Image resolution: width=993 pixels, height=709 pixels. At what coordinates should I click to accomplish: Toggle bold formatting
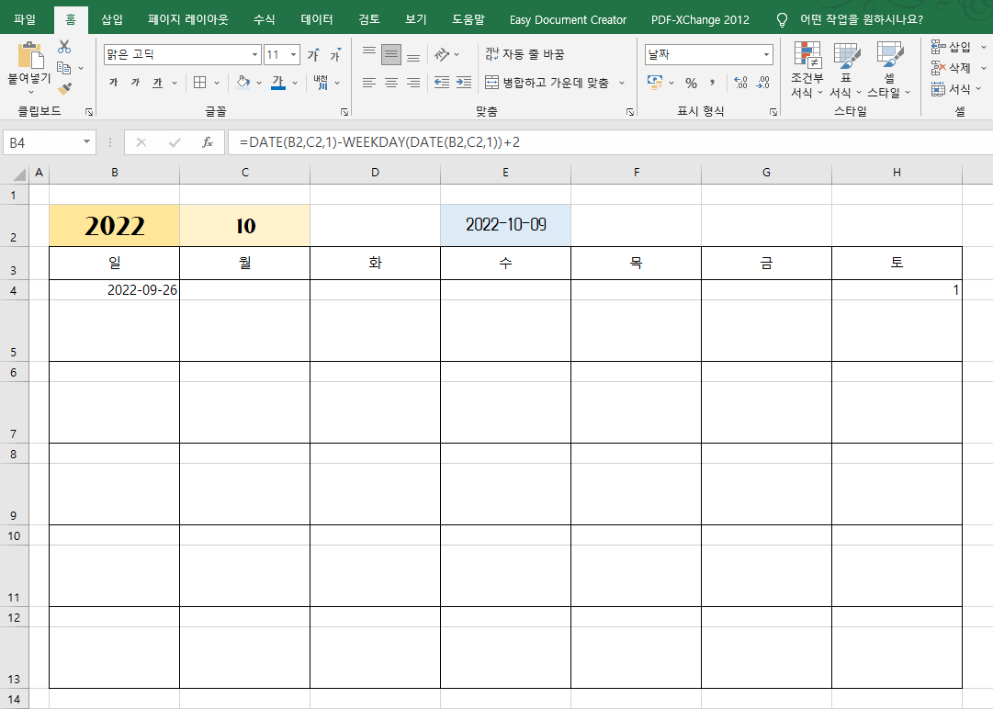click(113, 83)
